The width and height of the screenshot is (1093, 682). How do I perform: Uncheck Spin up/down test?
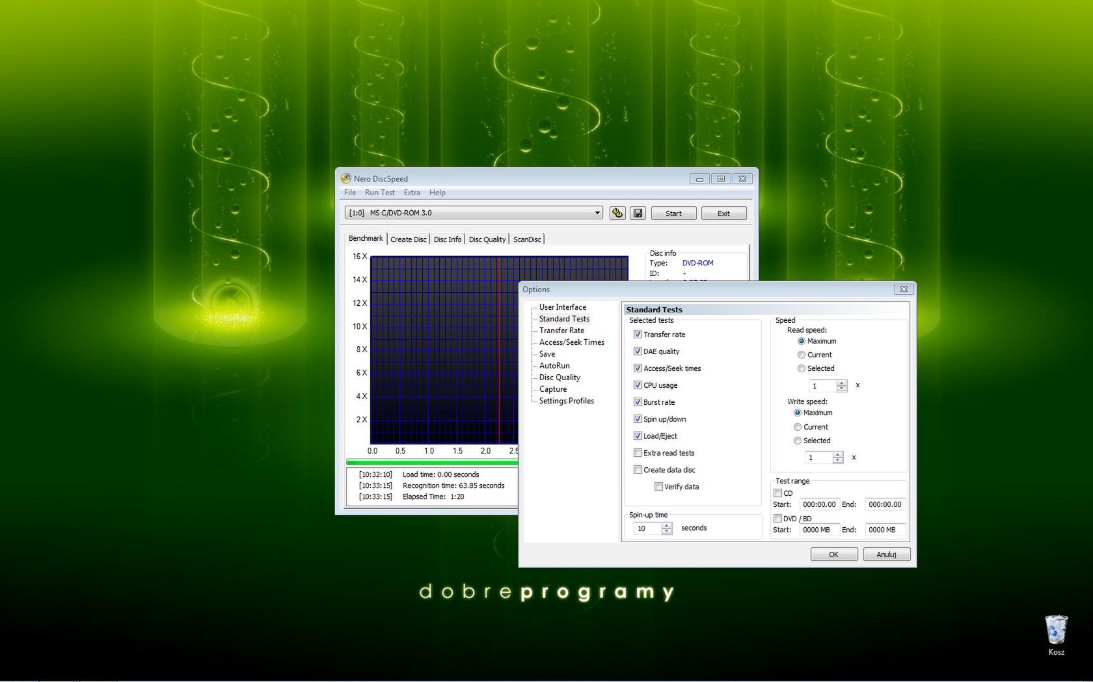click(x=638, y=418)
